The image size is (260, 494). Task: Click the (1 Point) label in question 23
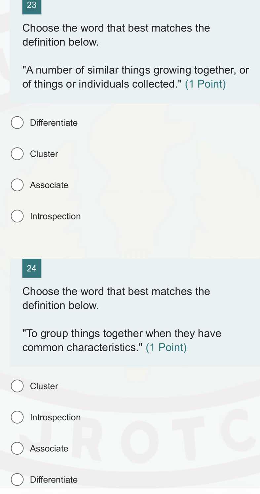[x=206, y=84]
